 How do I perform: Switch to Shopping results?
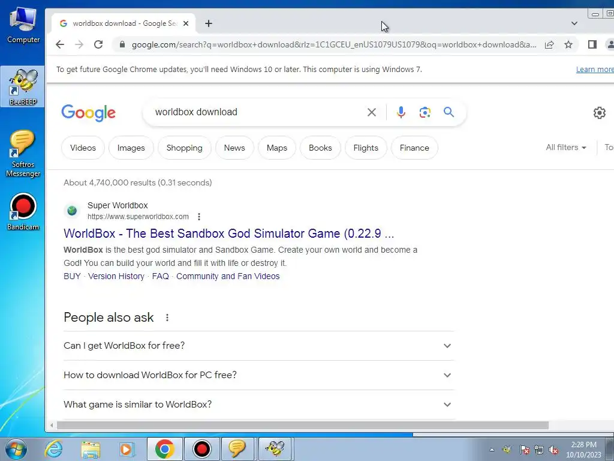[185, 148]
